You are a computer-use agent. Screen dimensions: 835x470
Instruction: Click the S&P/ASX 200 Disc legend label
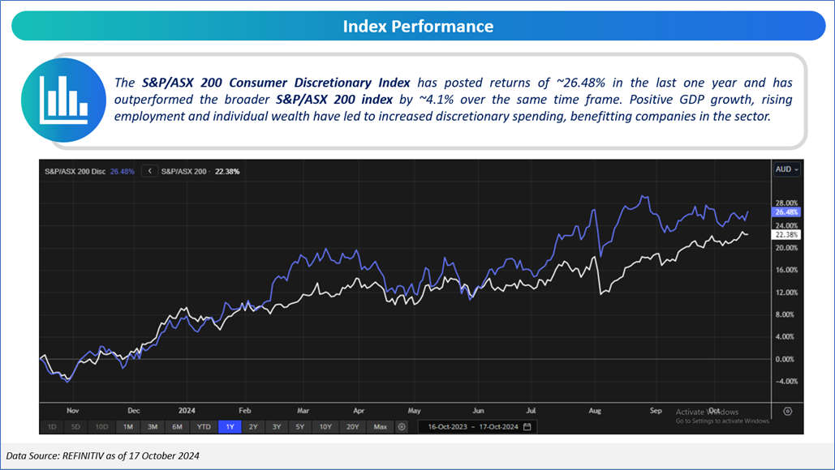point(75,172)
